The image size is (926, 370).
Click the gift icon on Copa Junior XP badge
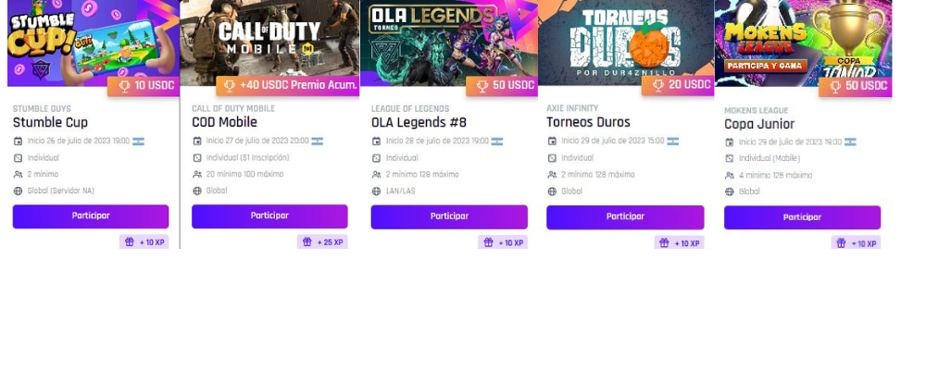pos(841,243)
